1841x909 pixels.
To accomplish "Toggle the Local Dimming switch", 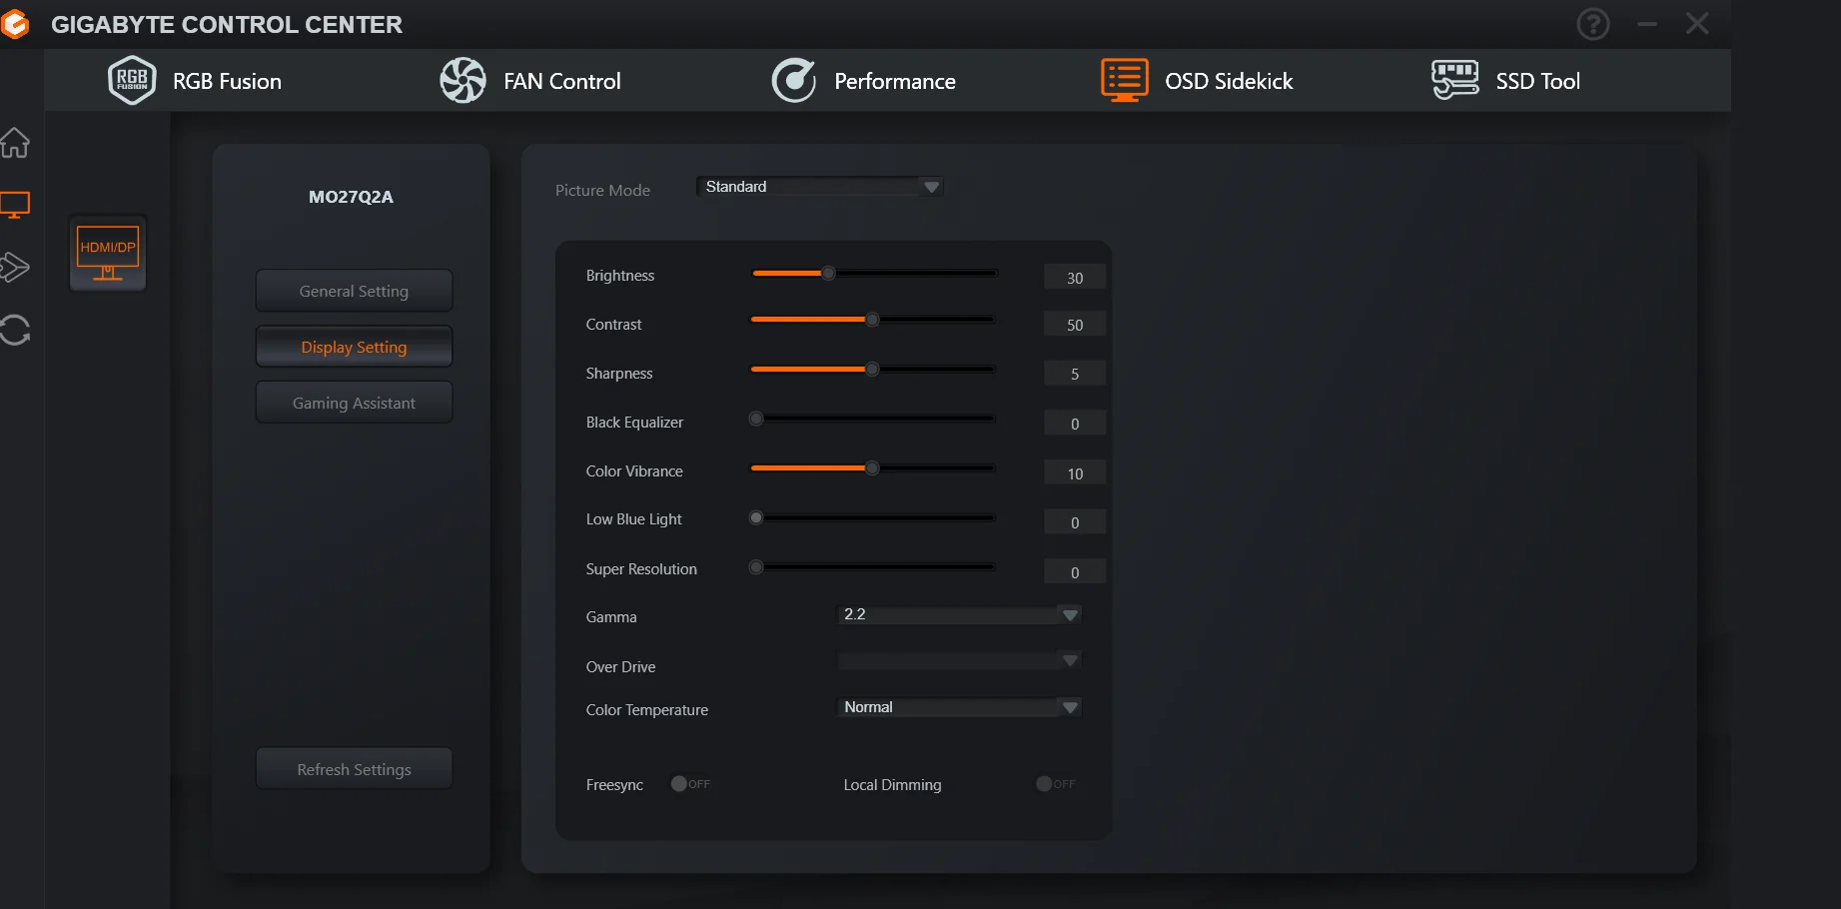I will (x=1056, y=784).
